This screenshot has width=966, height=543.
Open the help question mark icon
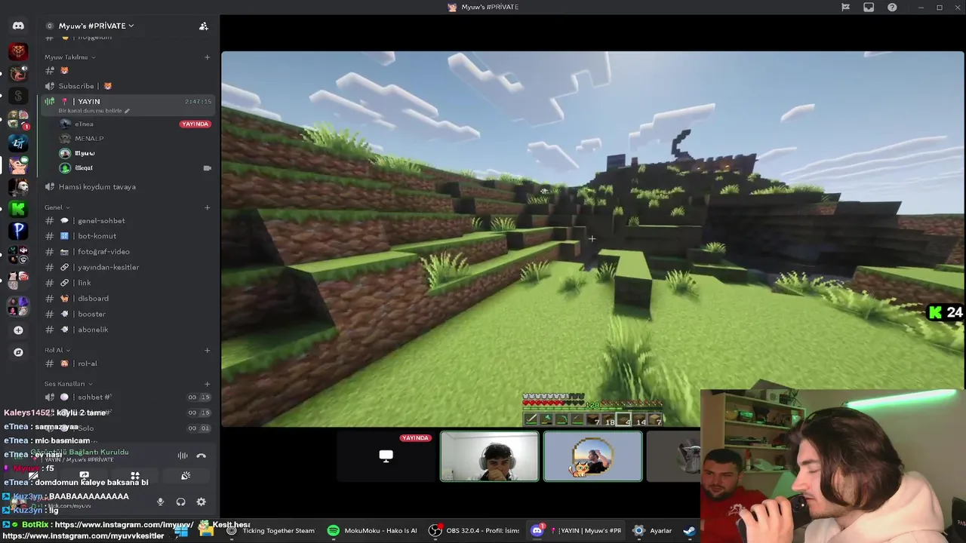pyautogui.click(x=893, y=7)
